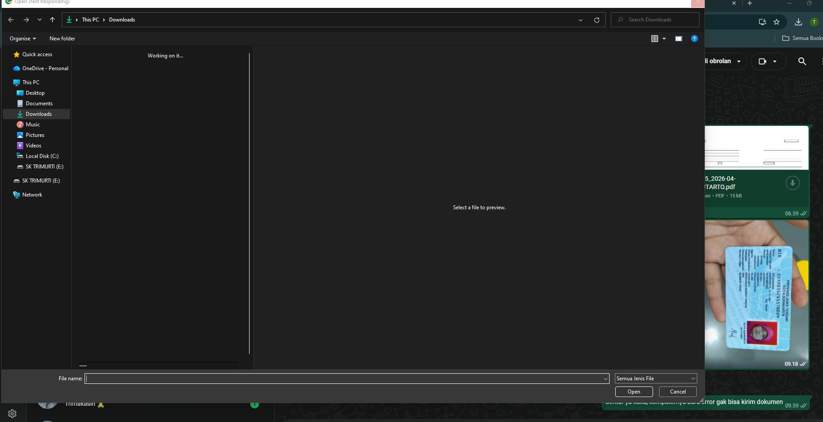Click the PDF download arrow icon
The width and height of the screenshot is (823, 422).
[792, 183]
